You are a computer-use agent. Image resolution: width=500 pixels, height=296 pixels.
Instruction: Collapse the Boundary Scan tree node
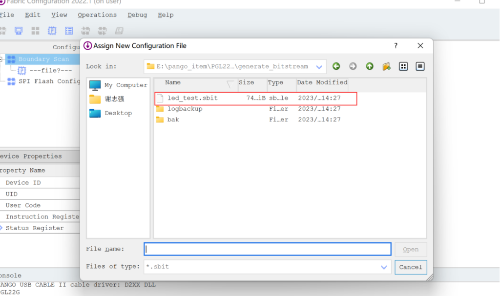tap(1, 59)
